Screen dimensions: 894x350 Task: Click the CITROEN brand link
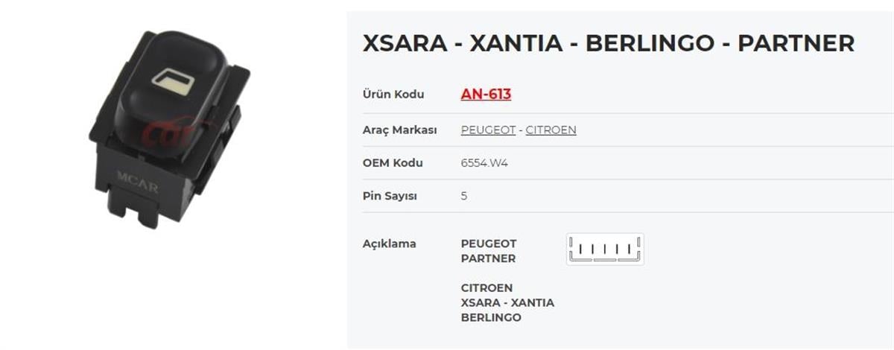coord(551,130)
